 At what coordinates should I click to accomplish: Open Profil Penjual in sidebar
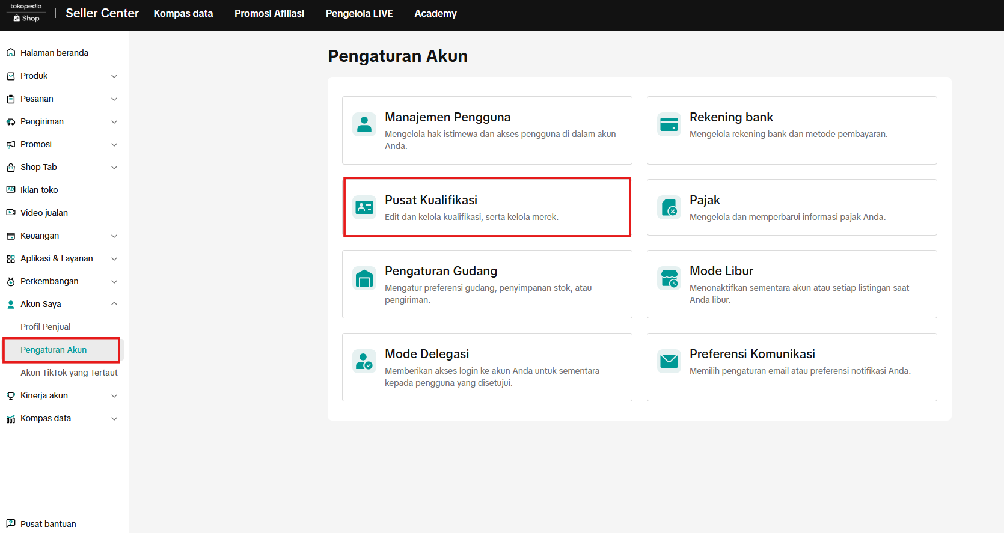pyautogui.click(x=46, y=327)
